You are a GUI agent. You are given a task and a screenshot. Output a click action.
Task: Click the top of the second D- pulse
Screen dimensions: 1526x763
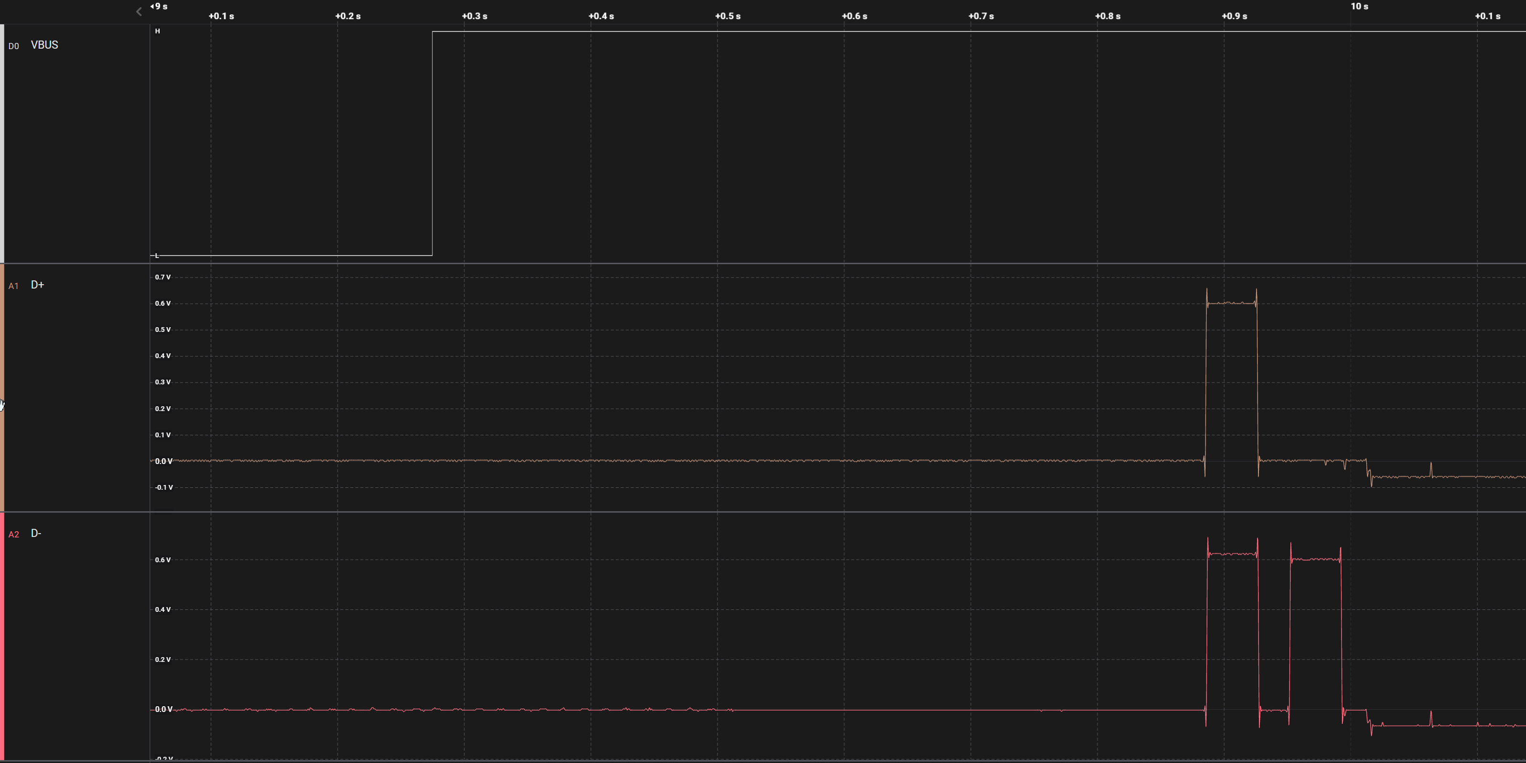(1315, 558)
